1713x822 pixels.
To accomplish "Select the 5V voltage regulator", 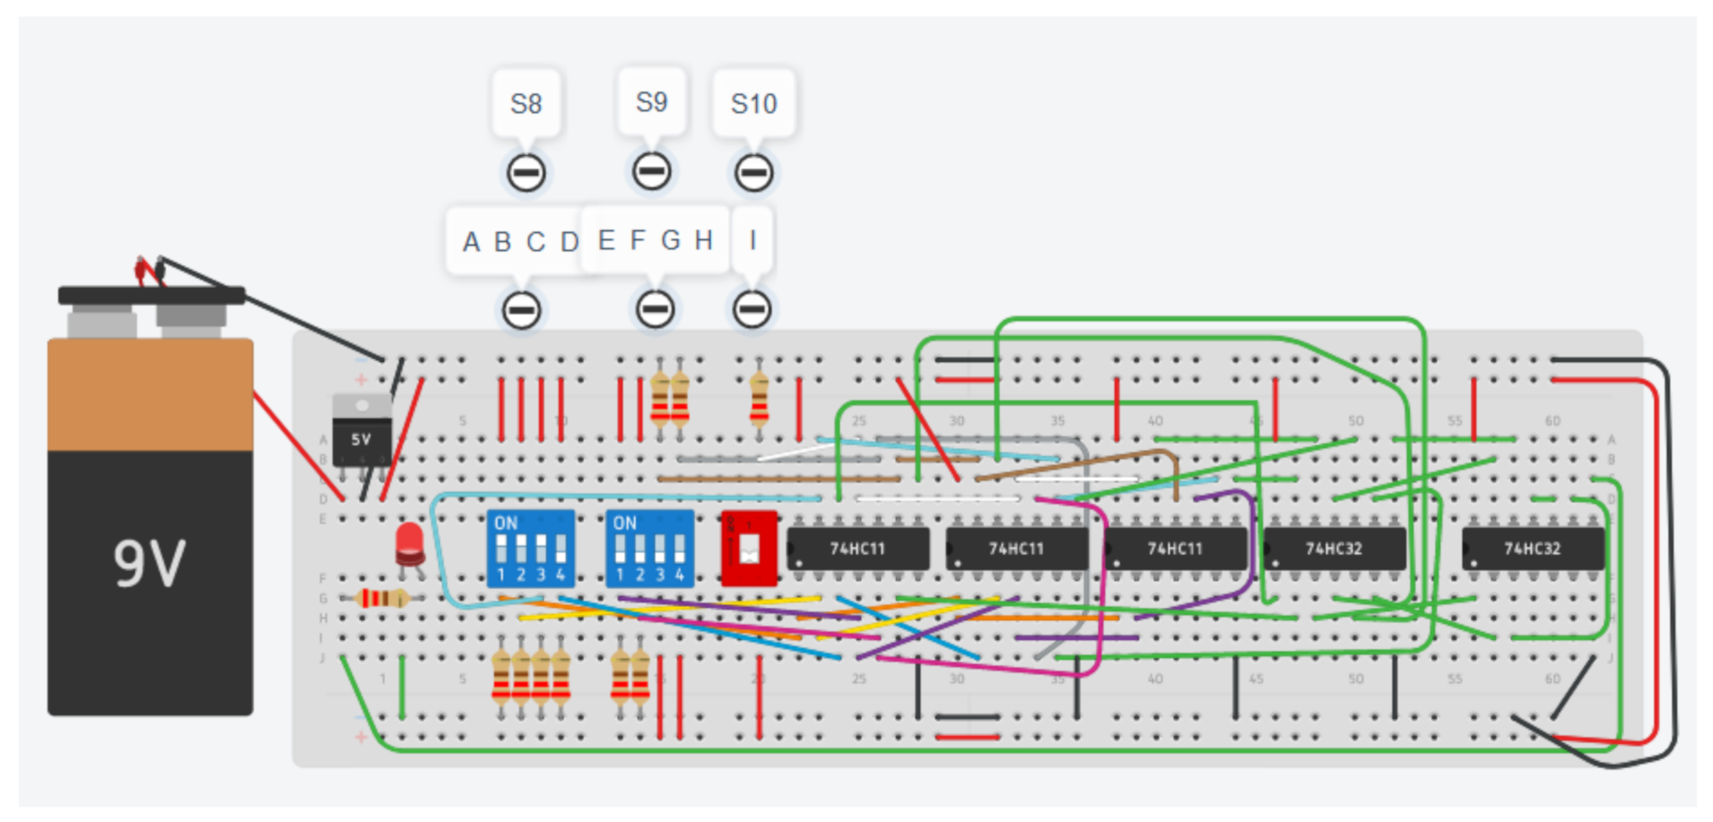I will pyautogui.click(x=361, y=432).
